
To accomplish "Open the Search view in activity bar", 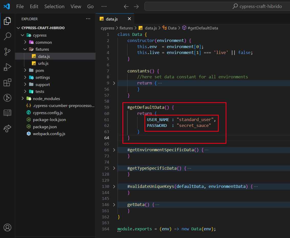I will (7, 36).
